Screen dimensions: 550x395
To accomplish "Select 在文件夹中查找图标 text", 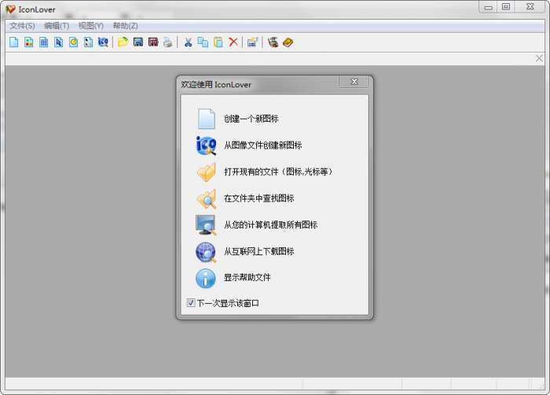I will (x=258, y=199).
